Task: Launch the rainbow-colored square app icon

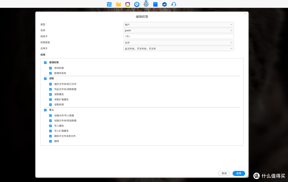Action: click(128, 4)
